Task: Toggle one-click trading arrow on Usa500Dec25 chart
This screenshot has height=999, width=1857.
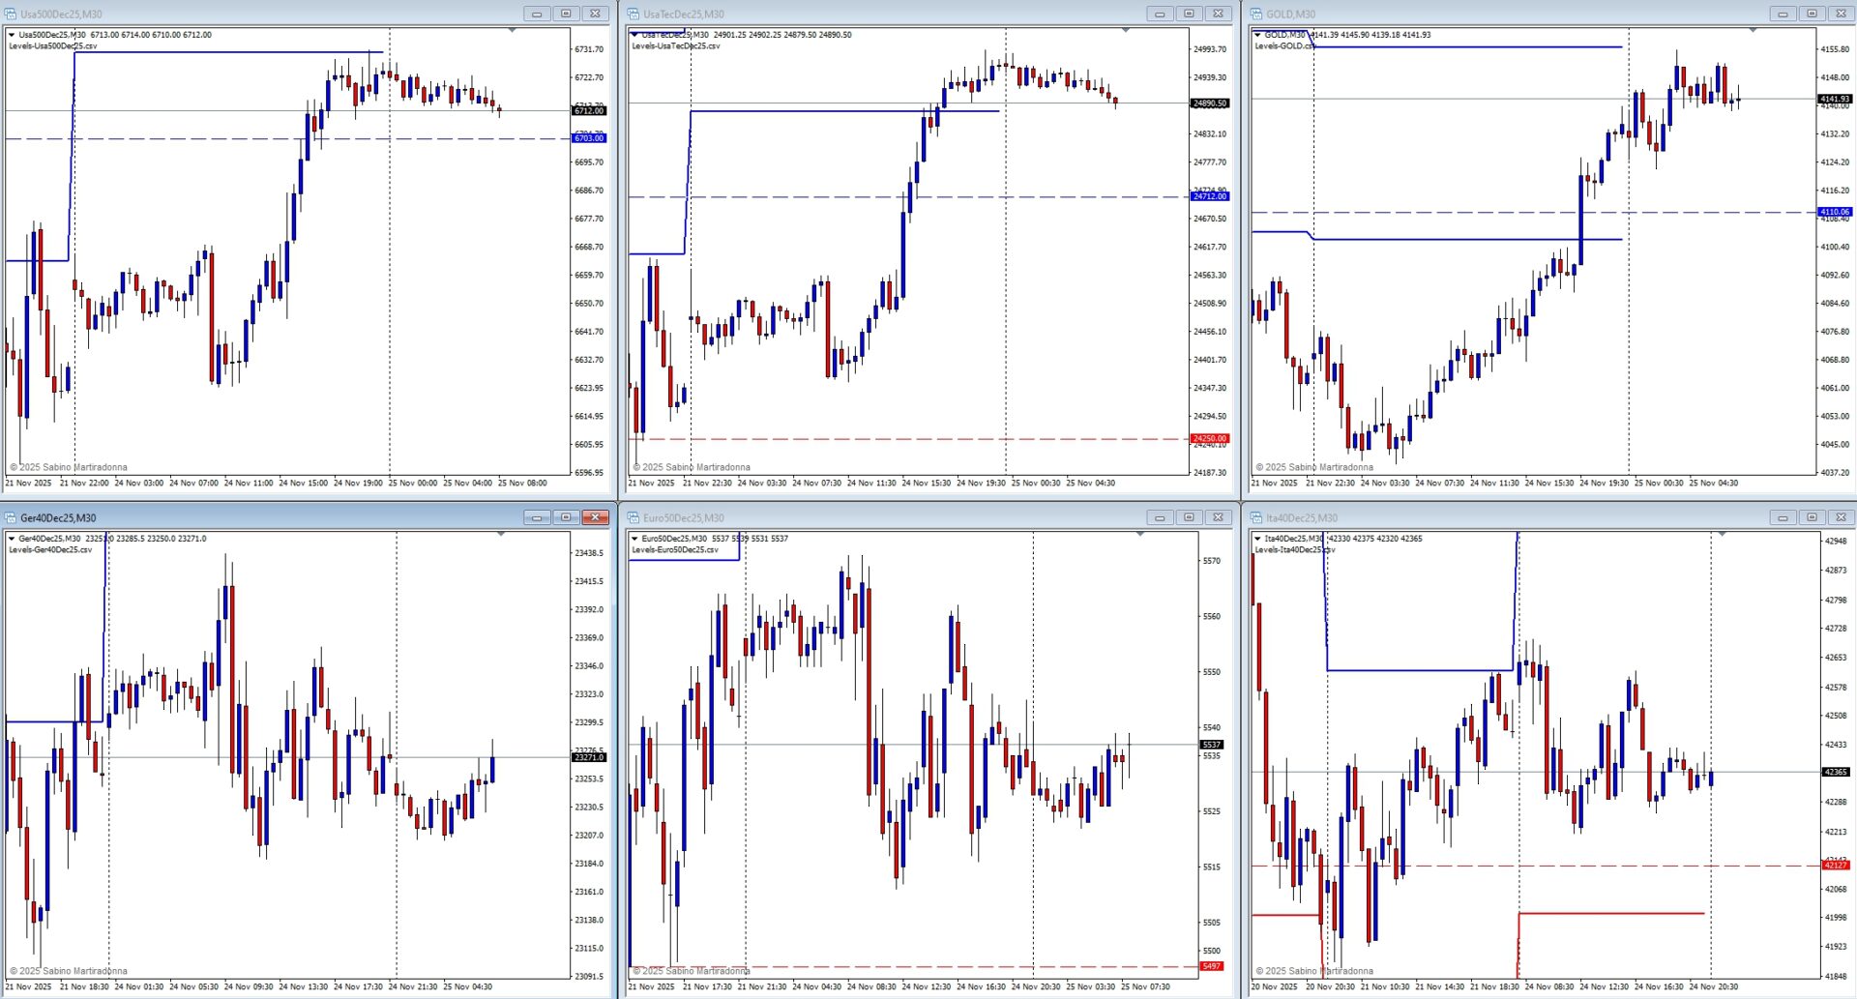Action: pos(12,35)
